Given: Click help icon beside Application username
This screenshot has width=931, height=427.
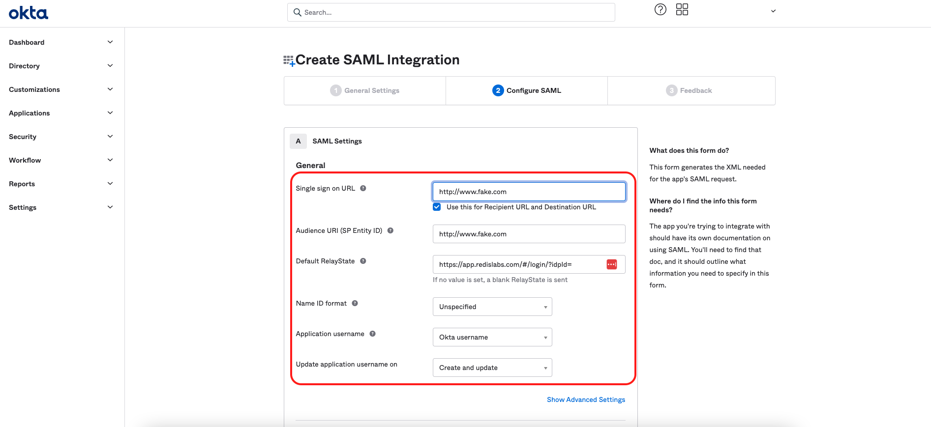Looking at the screenshot, I should click(372, 334).
